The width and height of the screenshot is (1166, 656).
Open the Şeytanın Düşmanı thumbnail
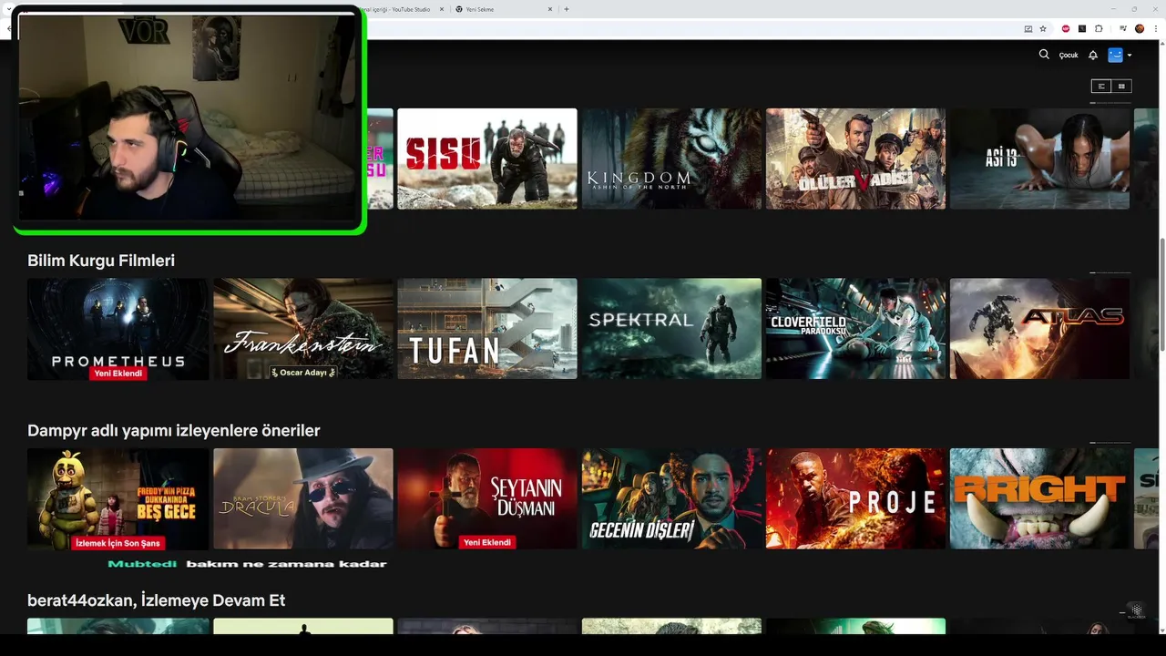487,498
